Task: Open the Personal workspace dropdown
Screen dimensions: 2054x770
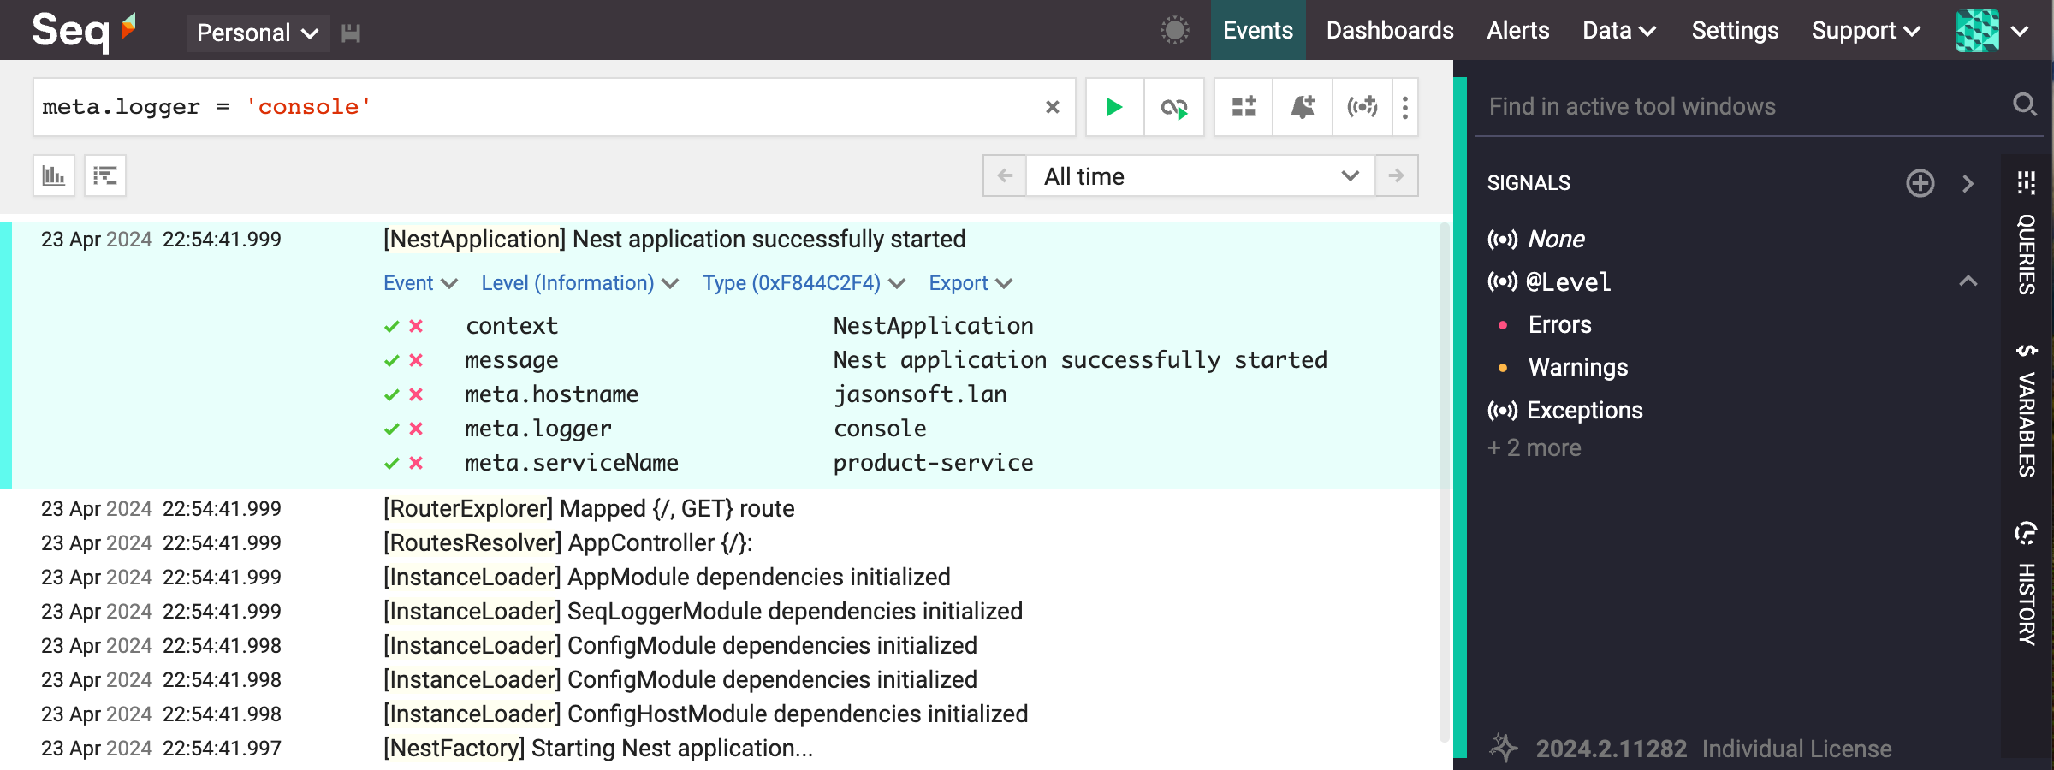Action: coord(258,33)
